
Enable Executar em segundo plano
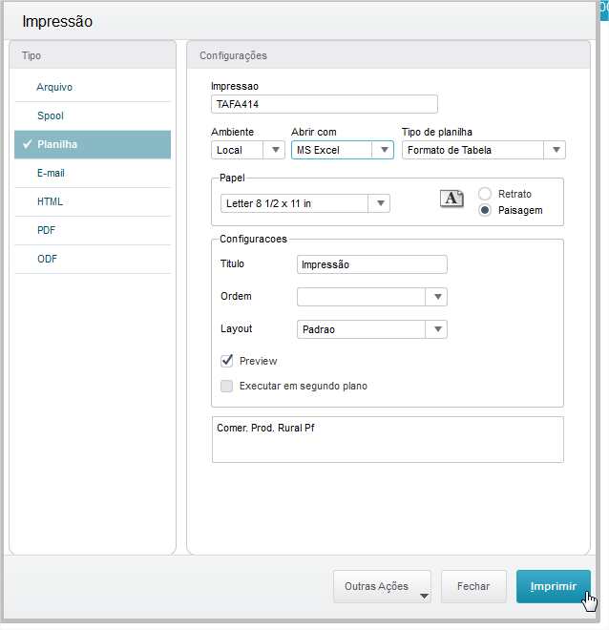pyautogui.click(x=227, y=386)
